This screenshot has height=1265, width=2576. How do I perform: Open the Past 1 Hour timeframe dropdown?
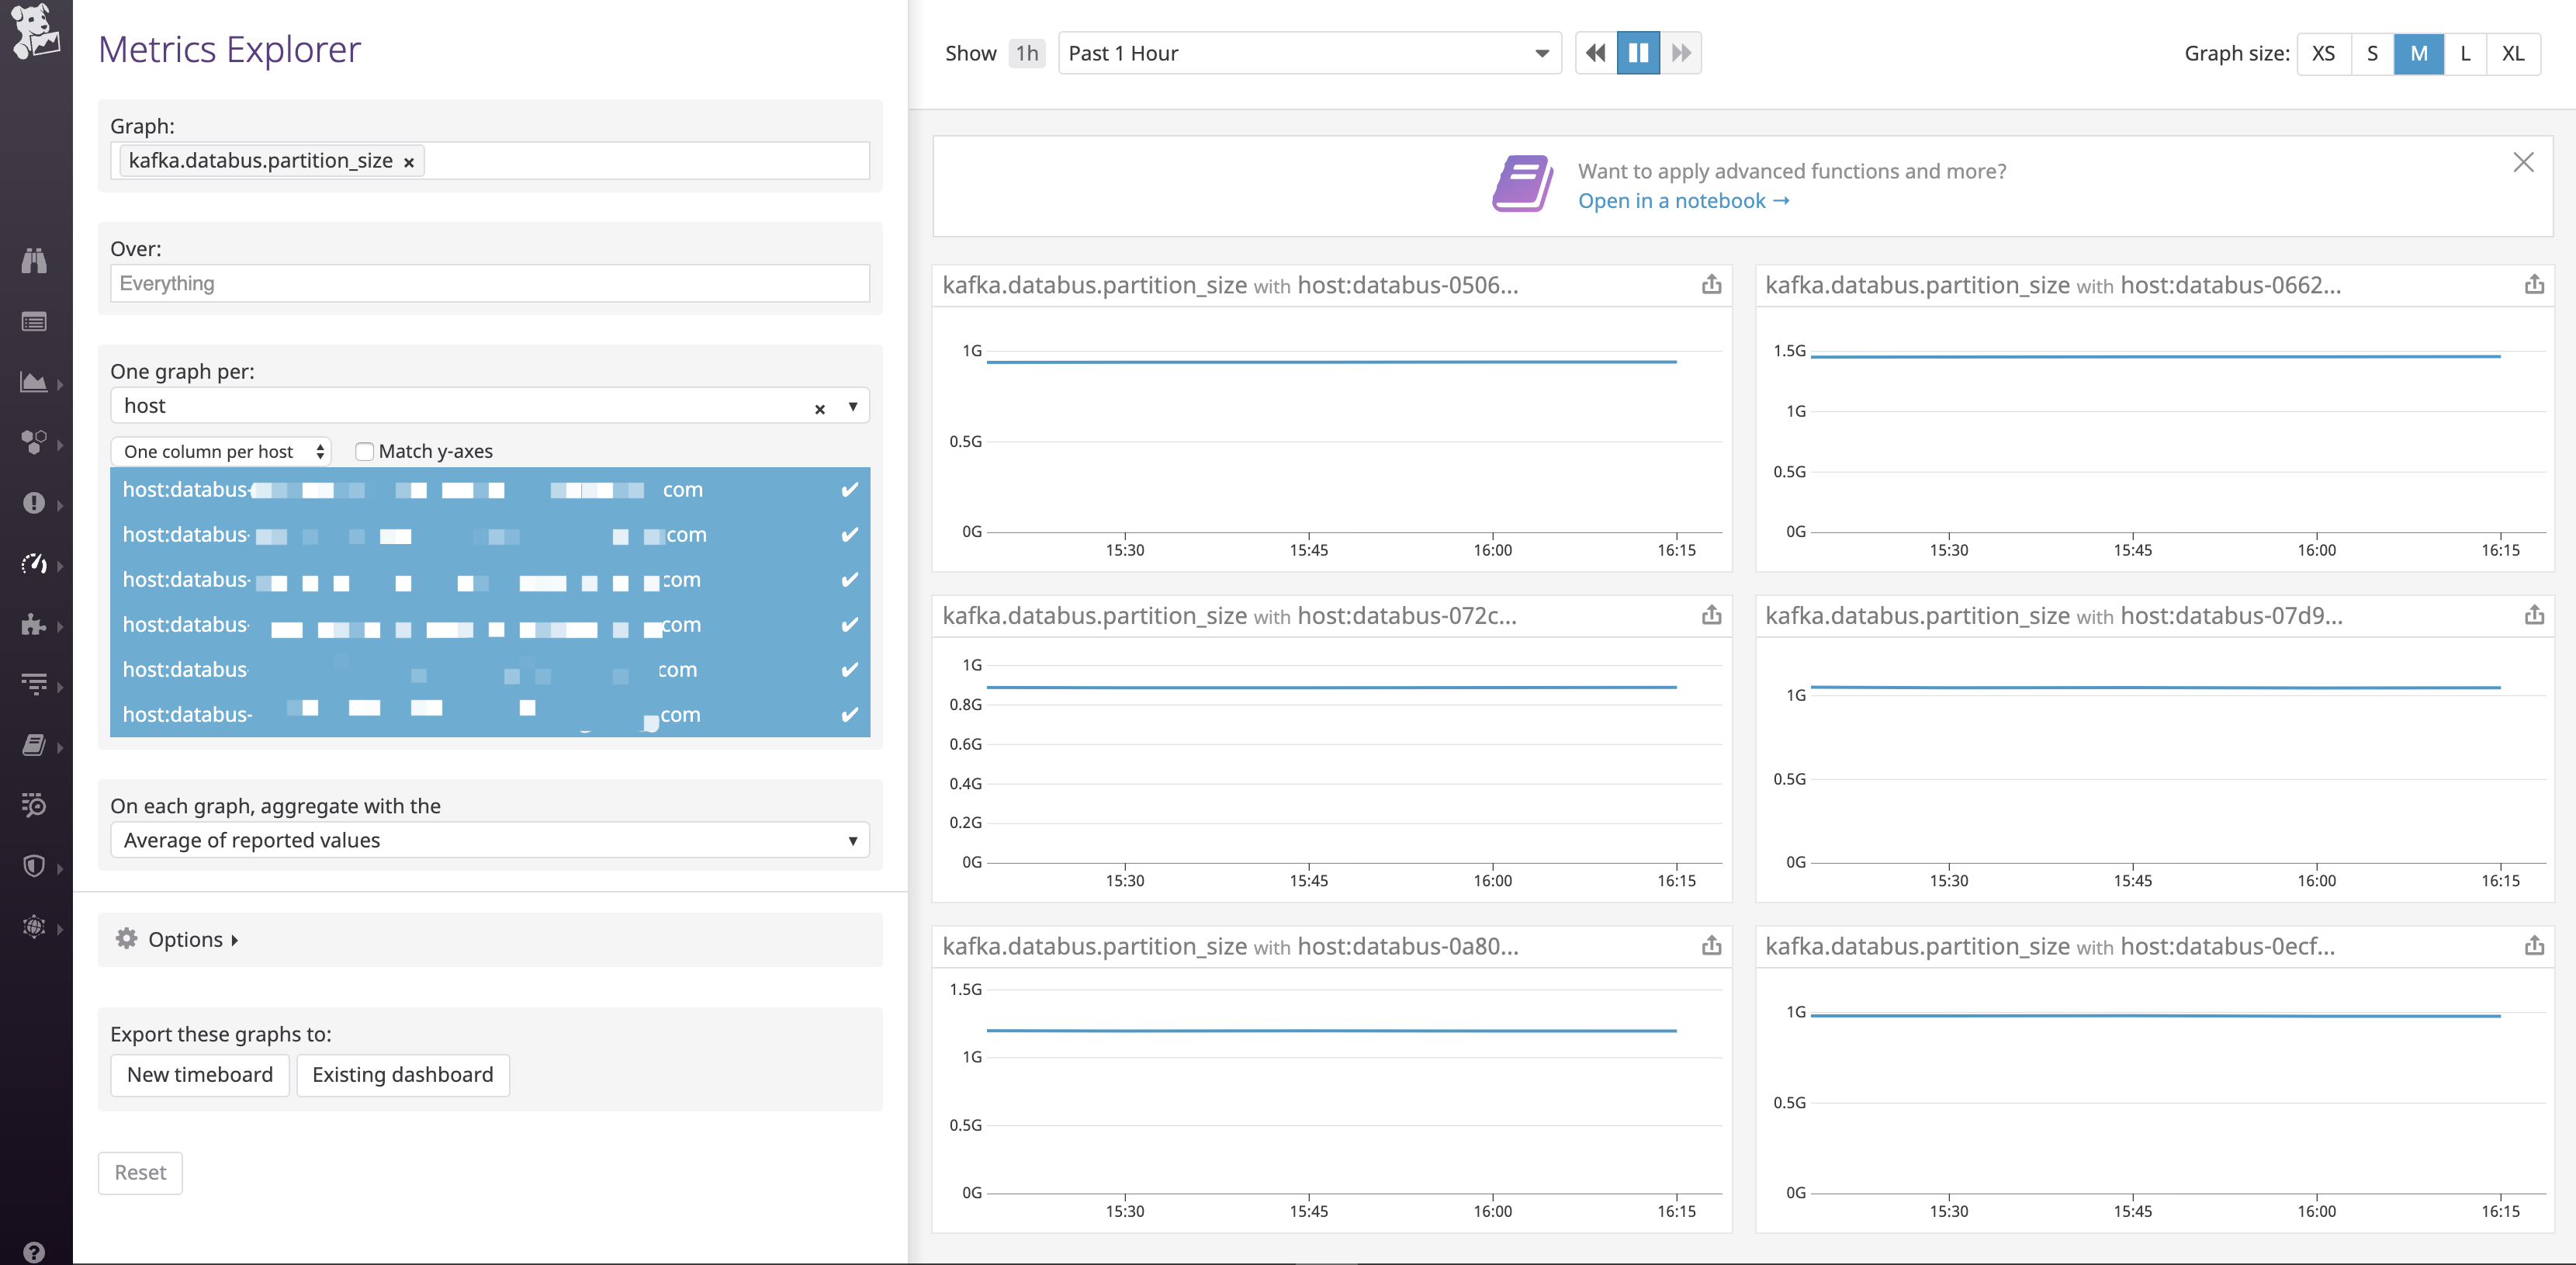point(1308,53)
